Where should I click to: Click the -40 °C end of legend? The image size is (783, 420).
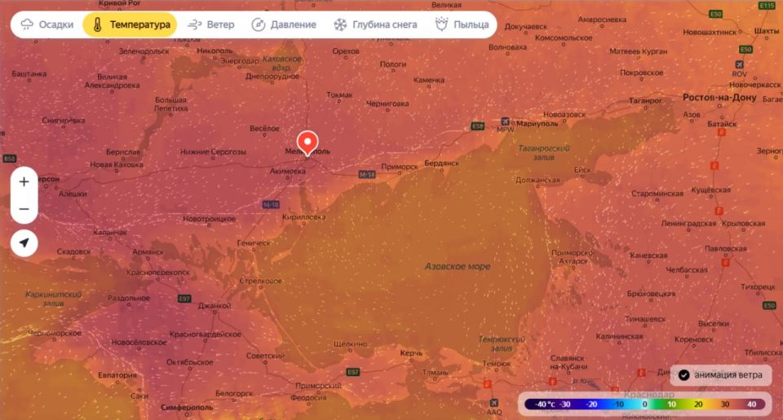542,404
